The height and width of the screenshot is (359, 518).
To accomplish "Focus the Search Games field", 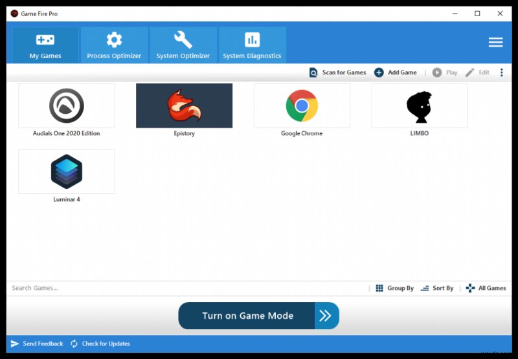I will pyautogui.click(x=186, y=288).
